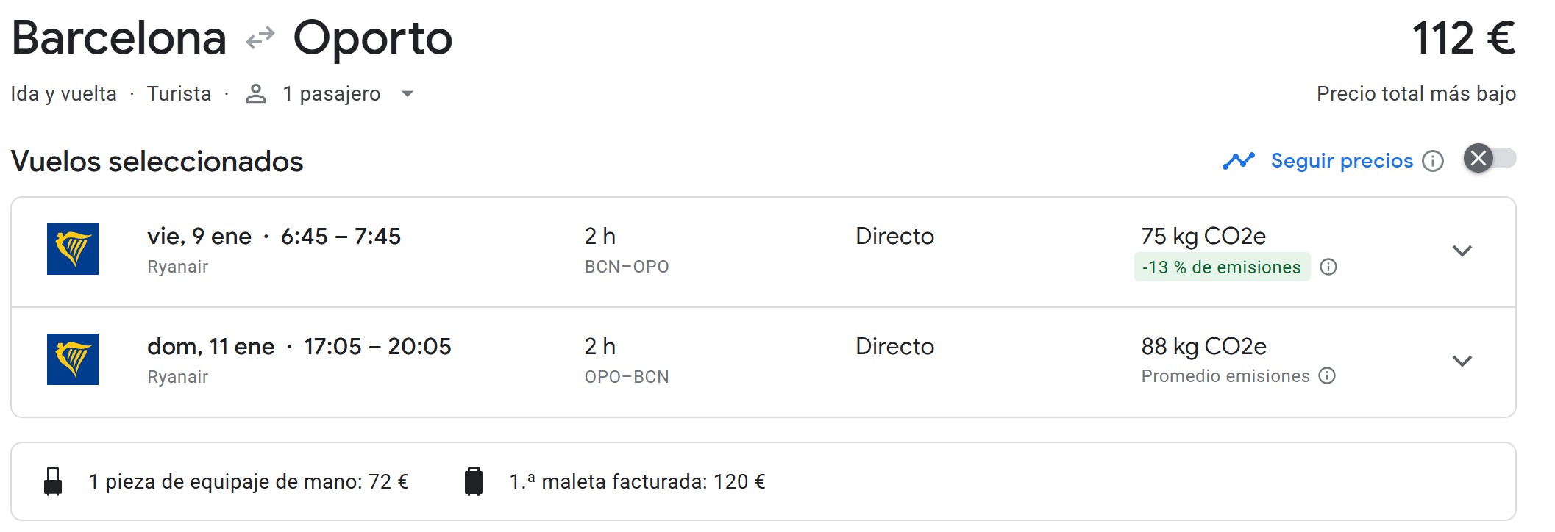This screenshot has width=1555, height=532.
Task: Click the passenger person icon
Action: coord(255,94)
